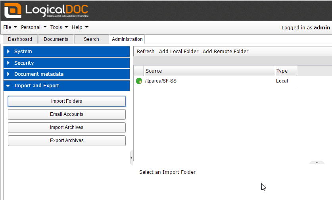This screenshot has width=332, height=200.
Task: Select the /ftparea/SF-SS row
Action: (x=215, y=81)
